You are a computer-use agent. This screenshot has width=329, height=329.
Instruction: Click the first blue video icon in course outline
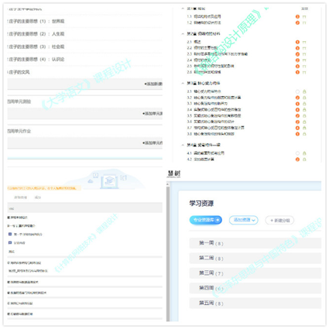point(10,234)
